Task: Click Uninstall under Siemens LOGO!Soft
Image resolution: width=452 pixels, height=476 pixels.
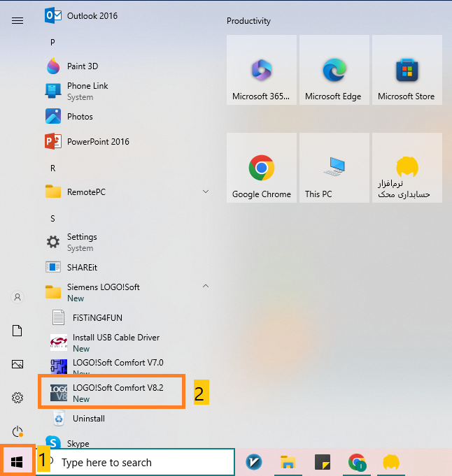Action: coord(78,418)
